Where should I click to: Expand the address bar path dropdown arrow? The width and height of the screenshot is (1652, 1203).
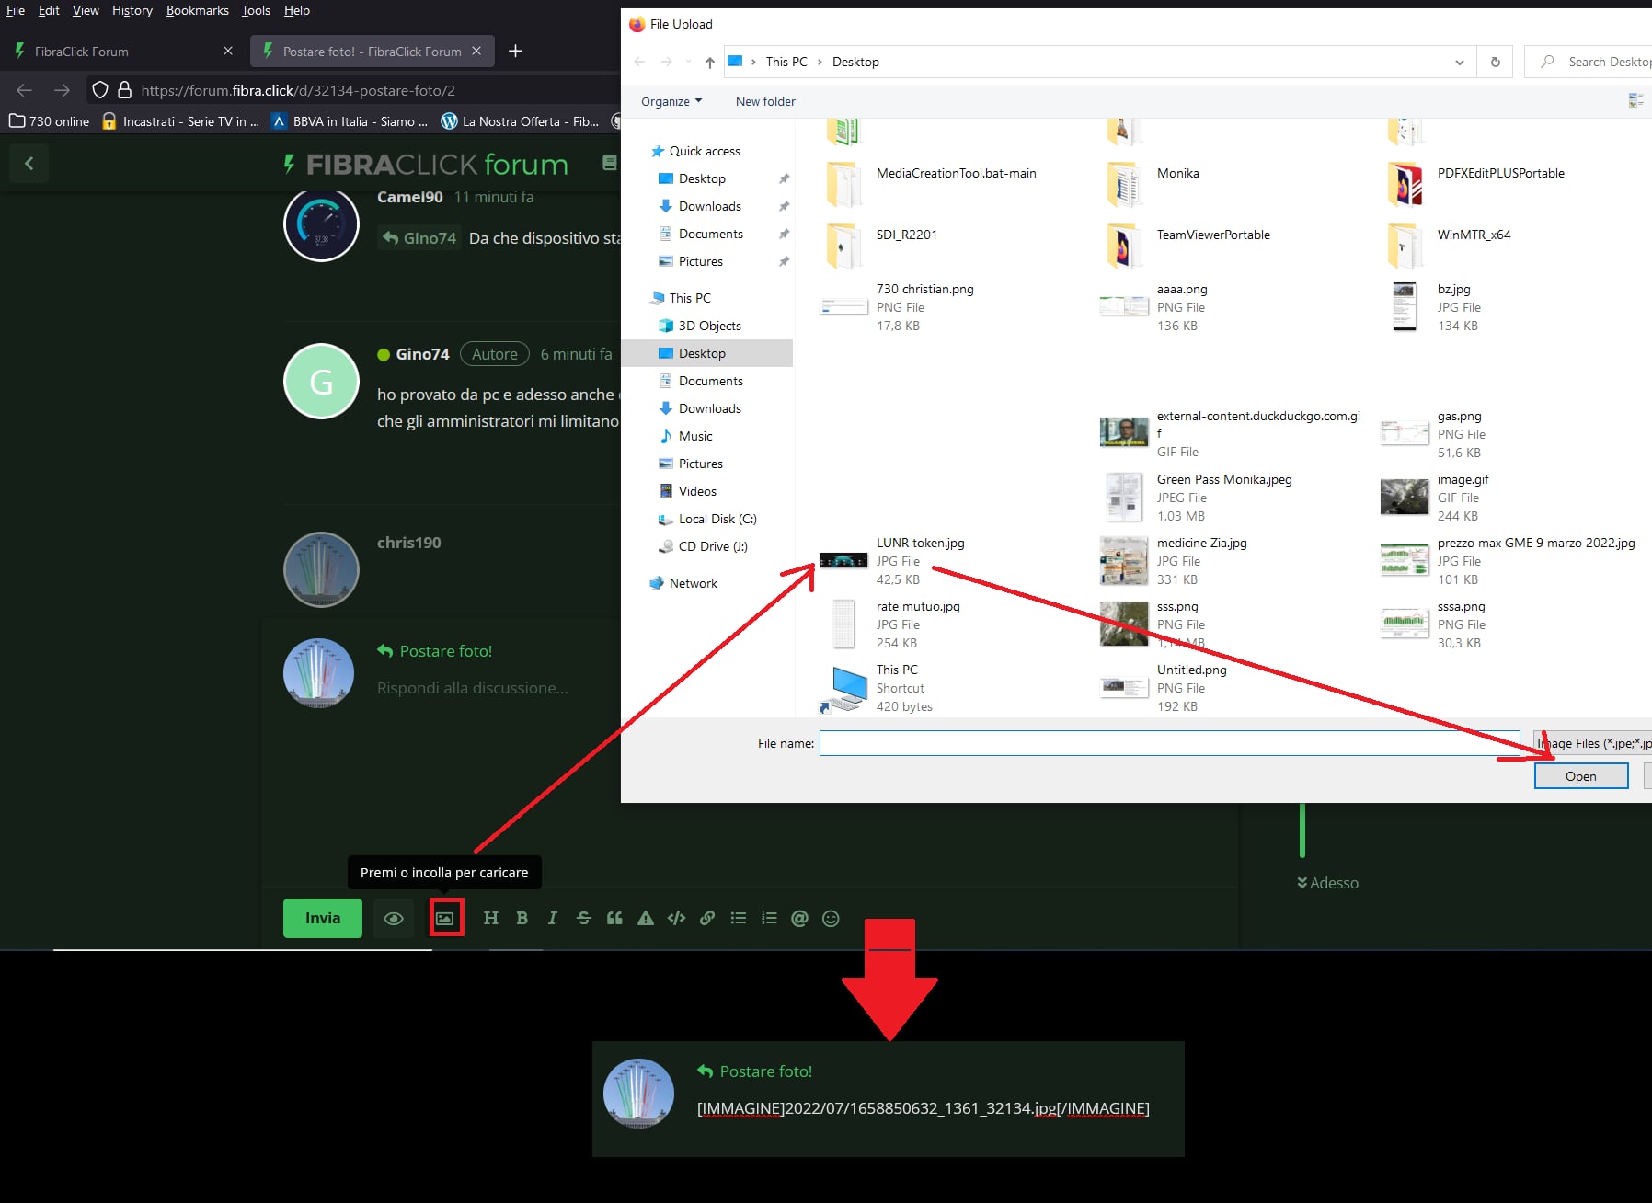pos(1459,63)
